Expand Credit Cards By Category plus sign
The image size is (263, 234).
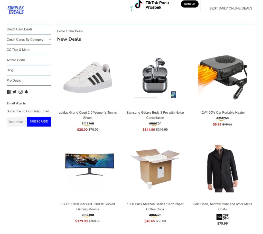[50, 40]
